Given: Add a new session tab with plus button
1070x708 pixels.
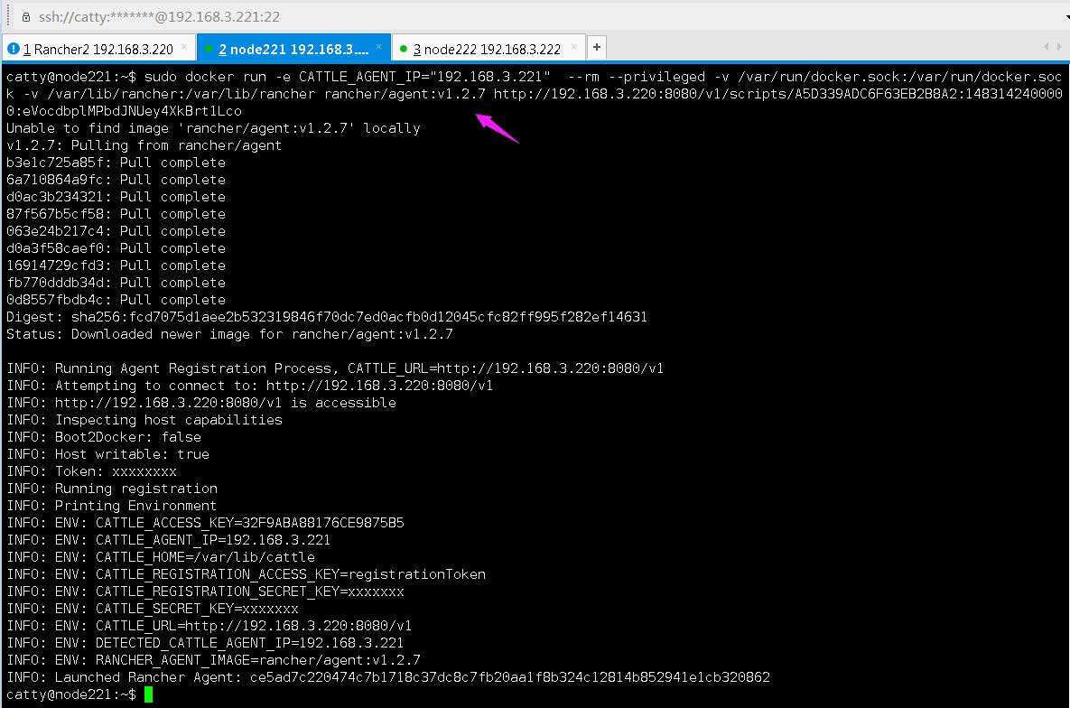Looking at the screenshot, I should [x=597, y=47].
